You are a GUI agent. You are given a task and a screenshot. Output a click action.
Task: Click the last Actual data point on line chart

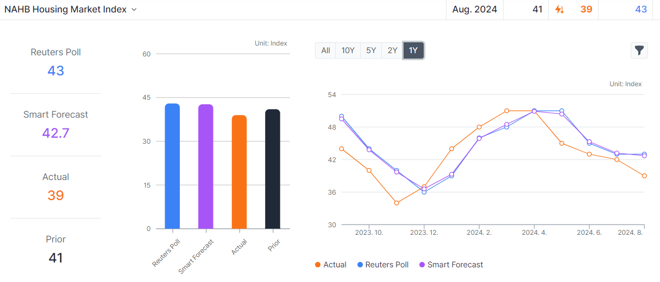coord(644,176)
